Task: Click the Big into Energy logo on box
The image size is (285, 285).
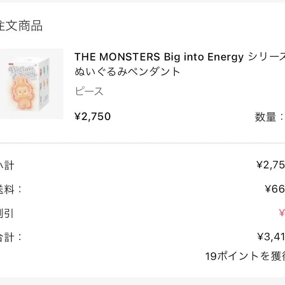Action: 22,71
